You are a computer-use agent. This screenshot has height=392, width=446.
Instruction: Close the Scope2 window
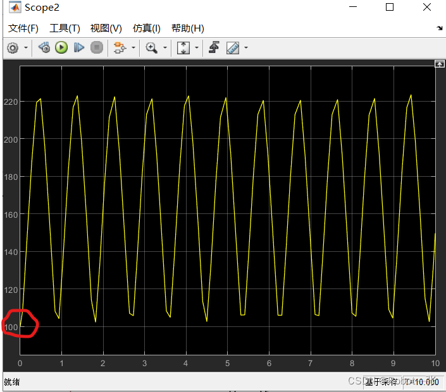click(427, 7)
